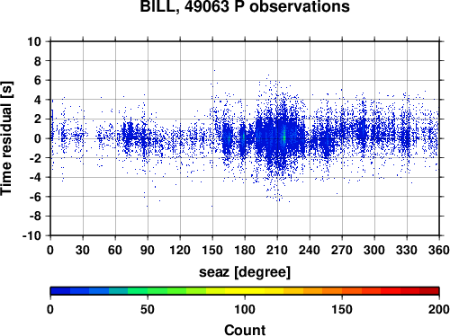Click the dense green cluster near seaz 216
This screenshot has width=450, height=336.
[x=284, y=137]
